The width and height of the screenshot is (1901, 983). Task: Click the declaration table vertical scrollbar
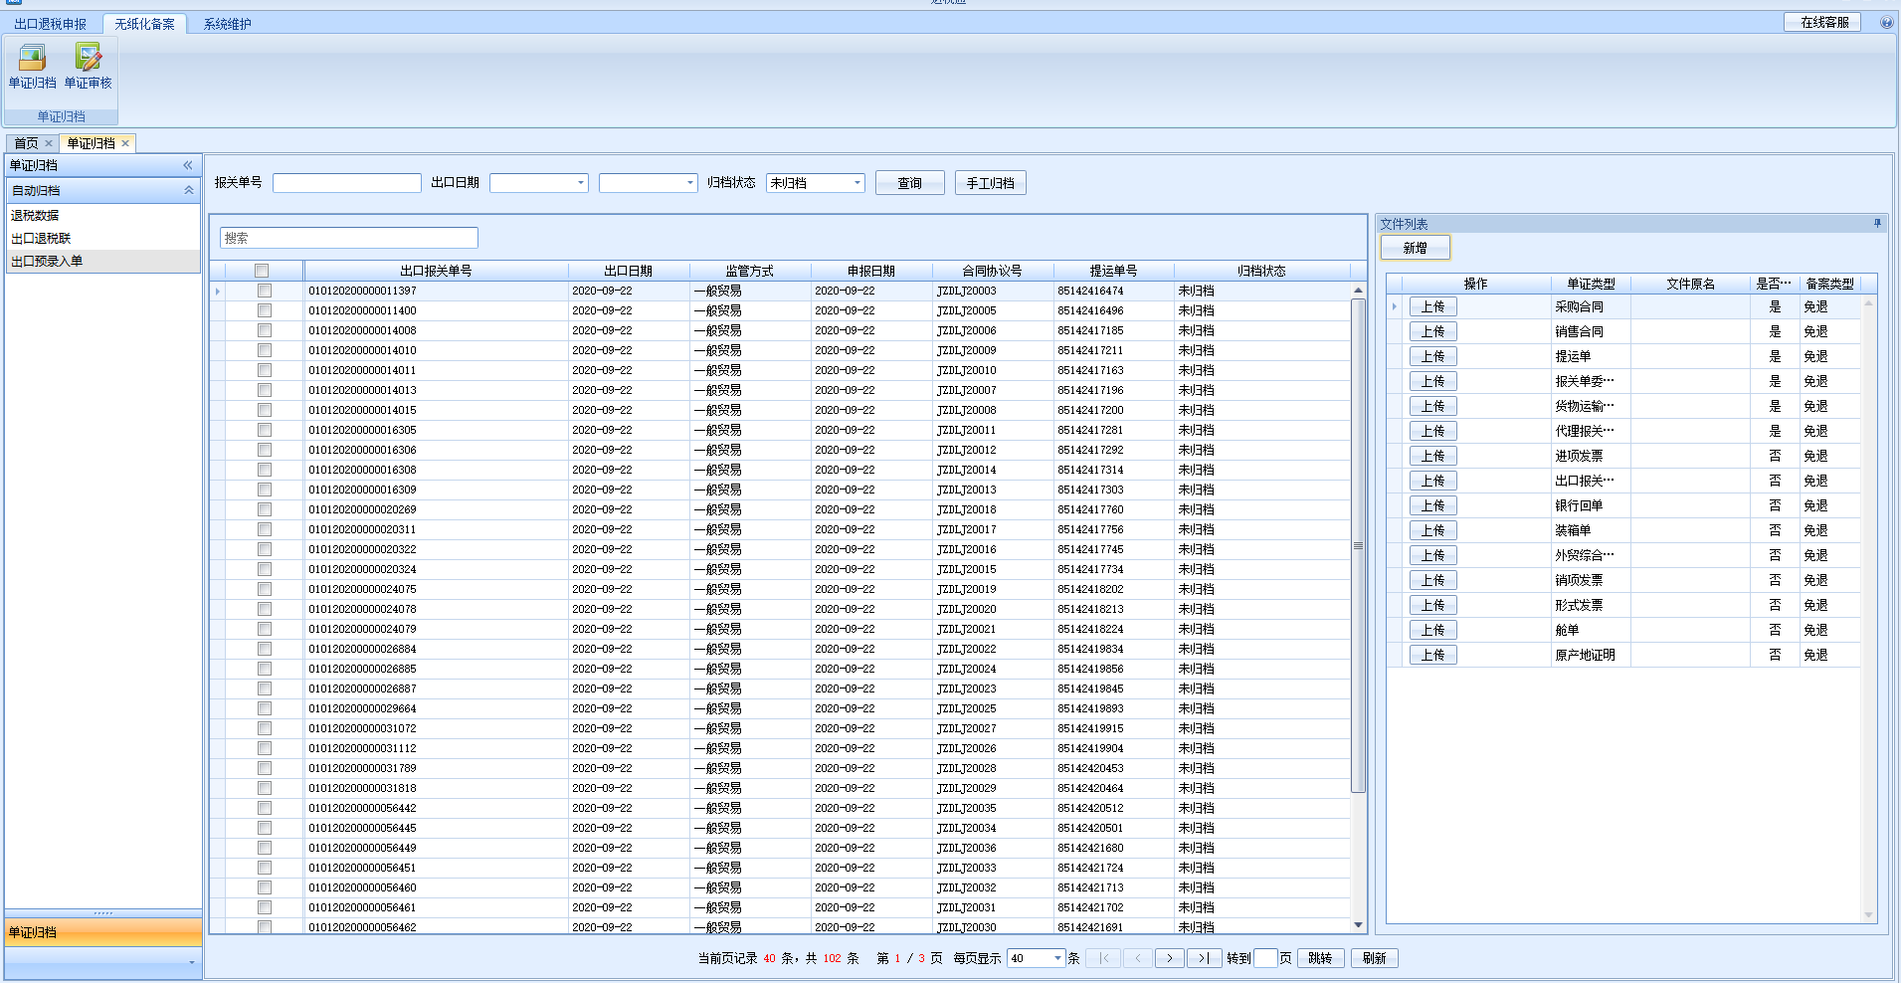[1358, 545]
